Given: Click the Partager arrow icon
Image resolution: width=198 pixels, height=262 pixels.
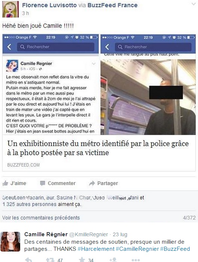Looking at the screenshot, I should pos(92,183).
